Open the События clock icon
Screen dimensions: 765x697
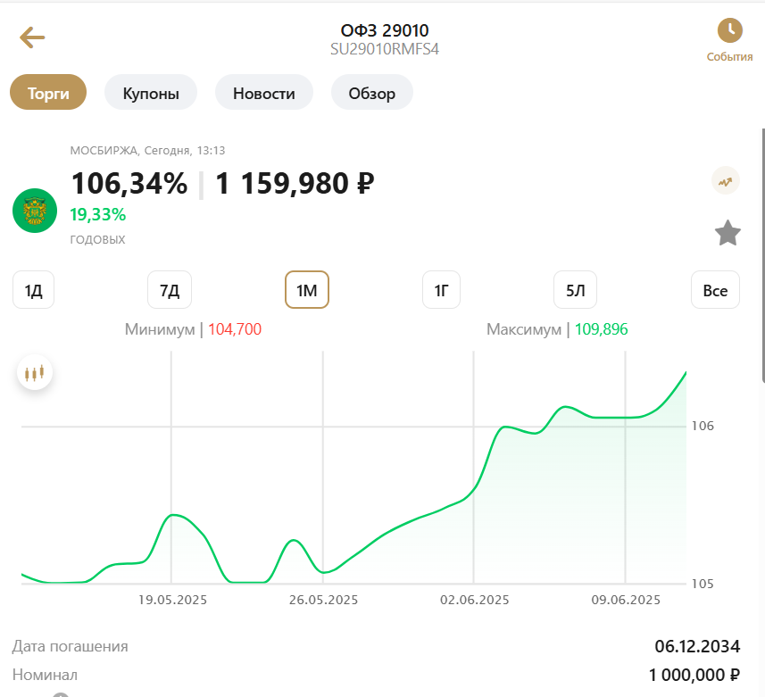coord(729,30)
